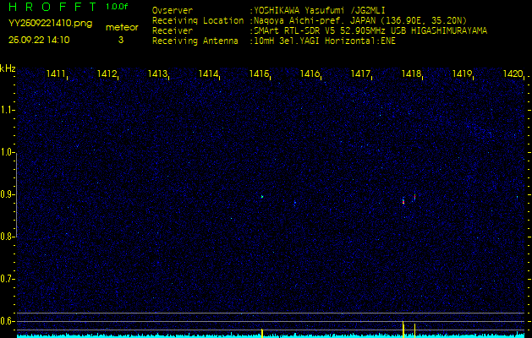Click the yellow meteor label
532x338 pixels.
pos(120,27)
